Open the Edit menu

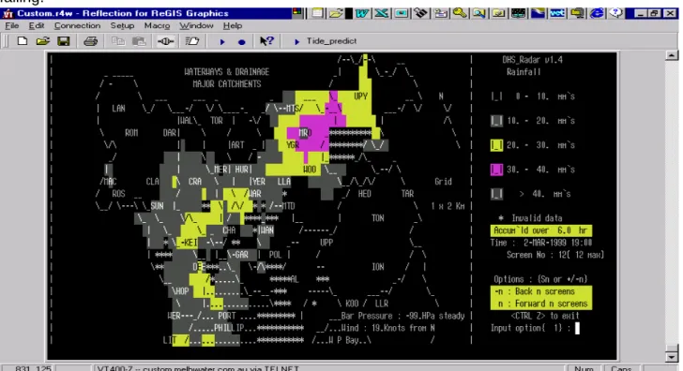(37, 25)
